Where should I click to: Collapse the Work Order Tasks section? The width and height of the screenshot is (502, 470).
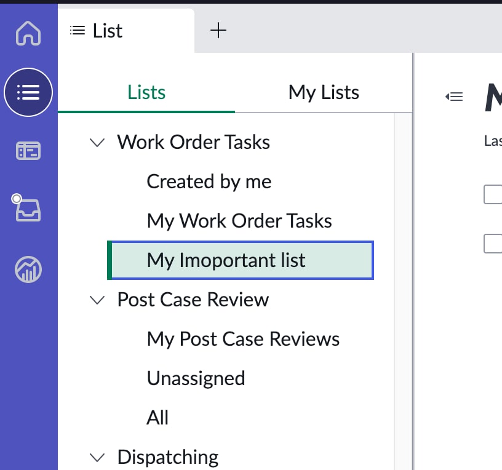97,142
